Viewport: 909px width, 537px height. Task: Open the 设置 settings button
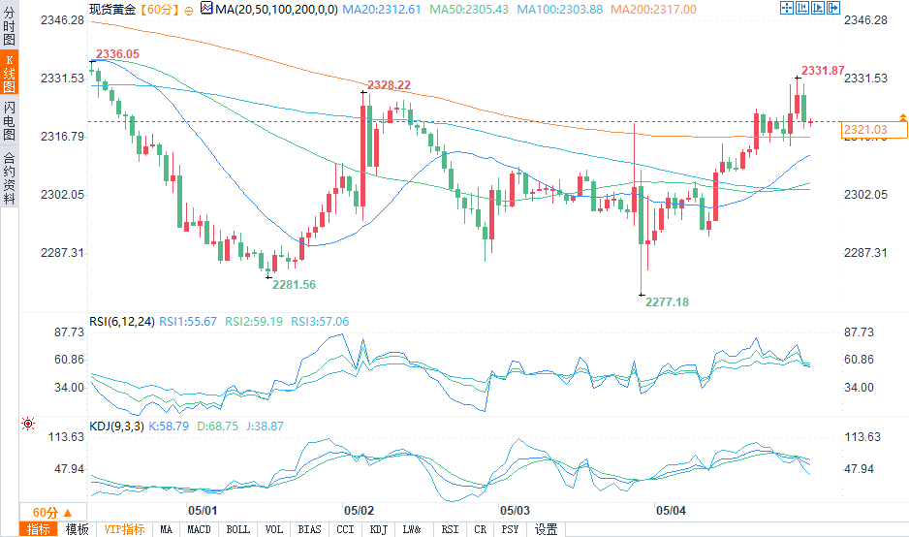pyautogui.click(x=547, y=529)
